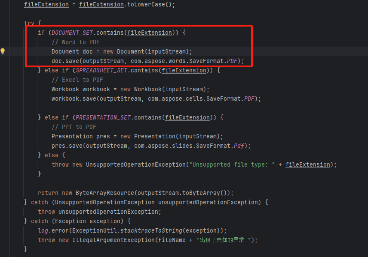The height and width of the screenshot is (257, 368).
Task: Click the '// Word to PDF' comment
Action: tap(76, 42)
